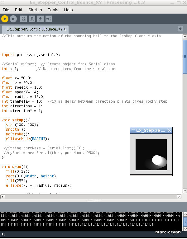The width and height of the screenshot is (187, 239).
Task: Create a new sketch file
Action: pos(23,19)
